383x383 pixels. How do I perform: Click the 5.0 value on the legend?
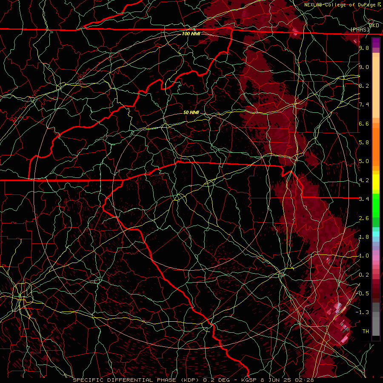364,161
